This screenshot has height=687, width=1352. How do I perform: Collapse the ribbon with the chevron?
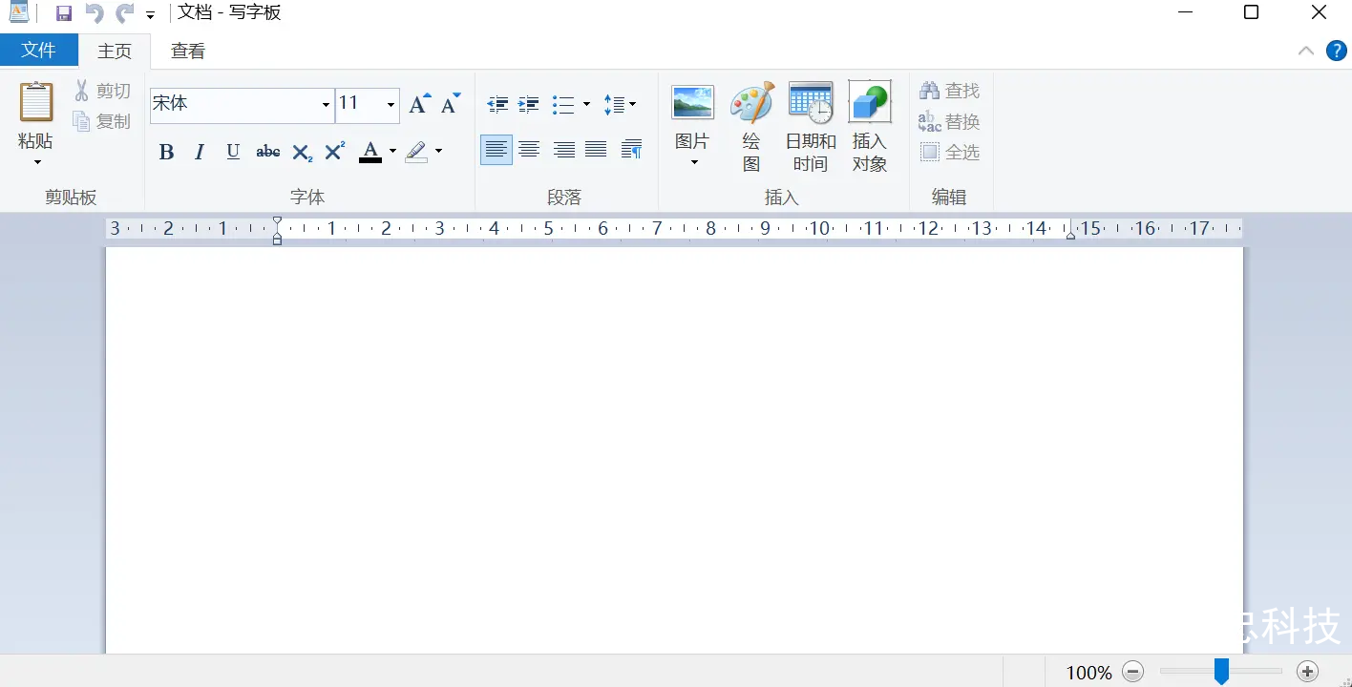coord(1306,51)
